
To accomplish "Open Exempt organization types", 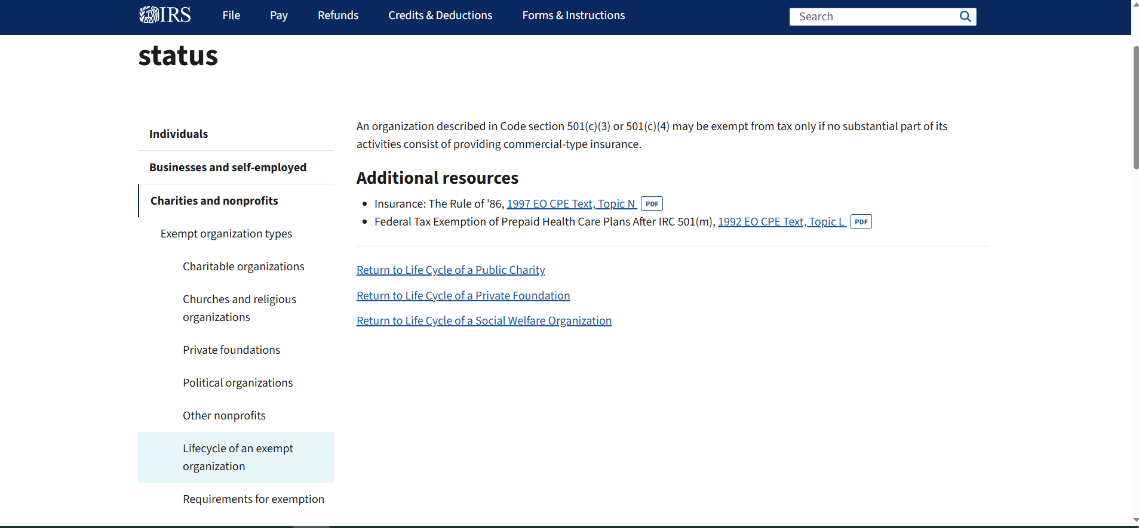I will click(226, 234).
